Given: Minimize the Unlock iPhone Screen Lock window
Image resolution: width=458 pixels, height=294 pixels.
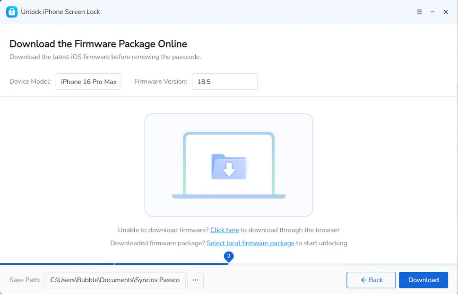Looking at the screenshot, I should click(x=432, y=12).
